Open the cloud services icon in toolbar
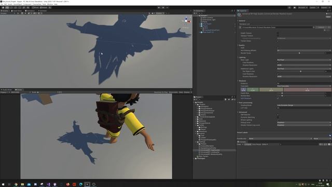The width and height of the screenshot is (332, 187). 295,7
